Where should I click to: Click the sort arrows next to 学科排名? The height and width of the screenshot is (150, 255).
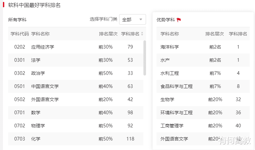[142, 34]
